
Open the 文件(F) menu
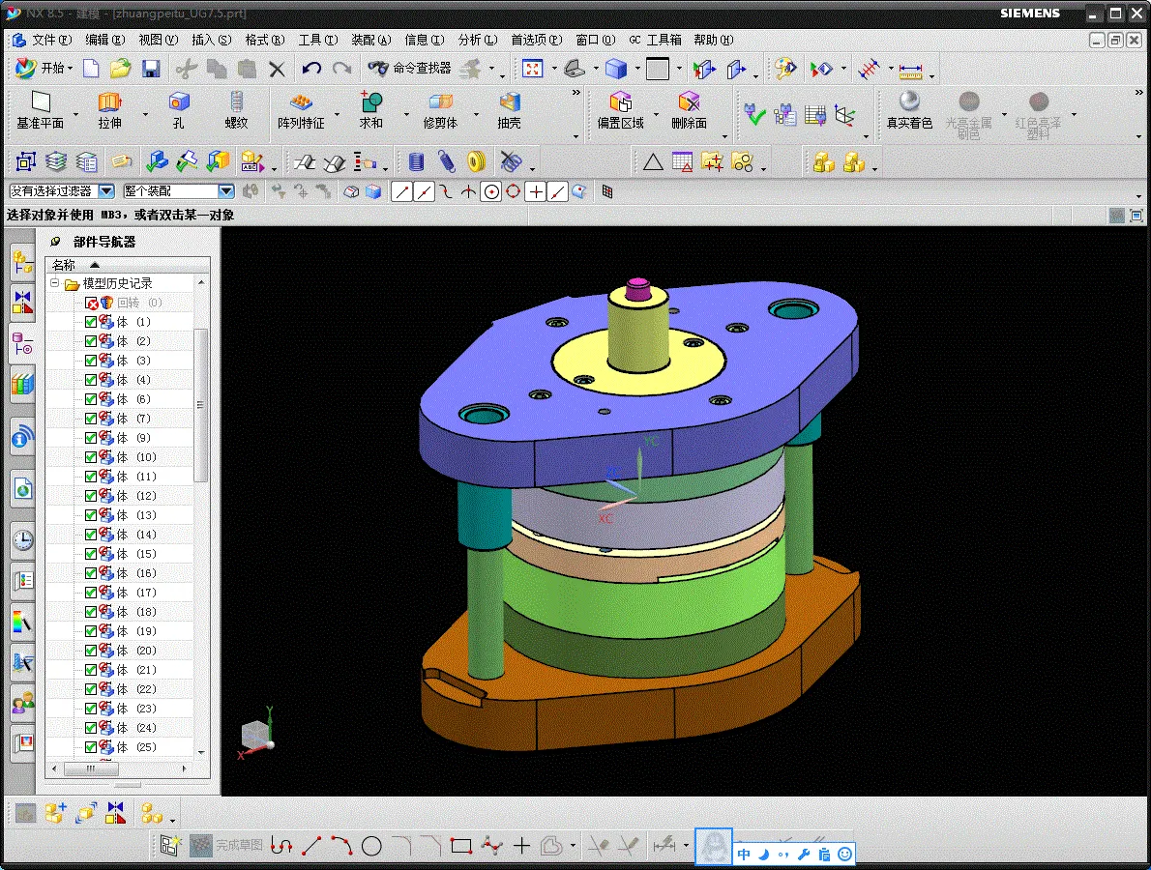tap(50, 40)
